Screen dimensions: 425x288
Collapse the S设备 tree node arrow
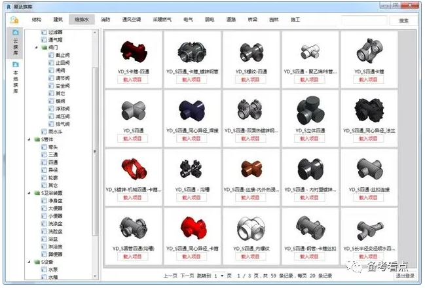pyautogui.click(x=29, y=262)
